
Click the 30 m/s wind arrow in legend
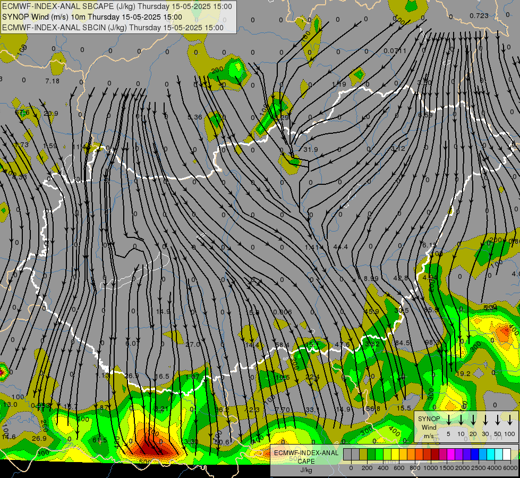point(485,420)
